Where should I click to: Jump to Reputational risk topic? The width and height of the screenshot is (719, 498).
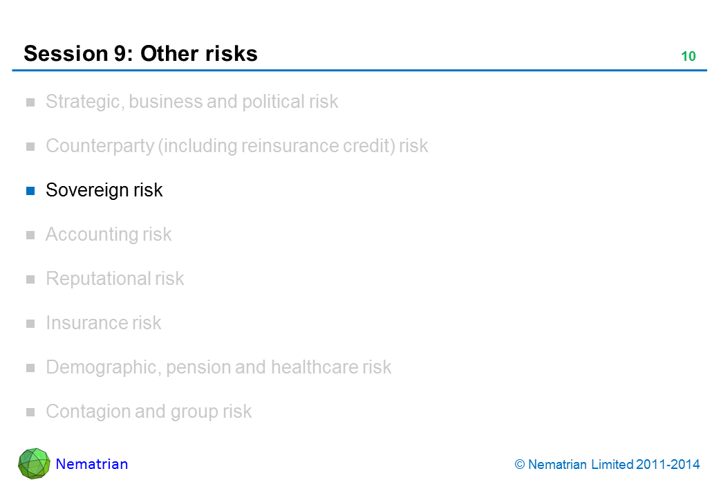pos(115,279)
